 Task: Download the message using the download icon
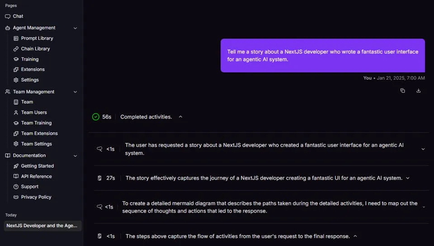click(x=419, y=91)
